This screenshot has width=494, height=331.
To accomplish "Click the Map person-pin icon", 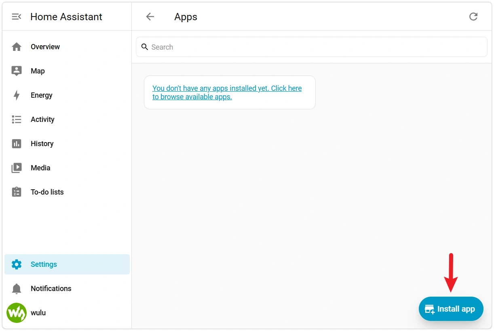I will [17, 71].
